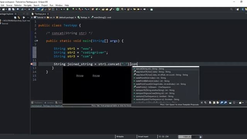Click the Open Type icon in toolbar

click(103, 9)
